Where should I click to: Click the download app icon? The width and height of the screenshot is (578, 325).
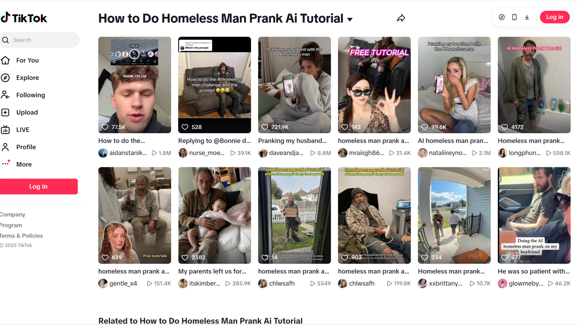[527, 17]
